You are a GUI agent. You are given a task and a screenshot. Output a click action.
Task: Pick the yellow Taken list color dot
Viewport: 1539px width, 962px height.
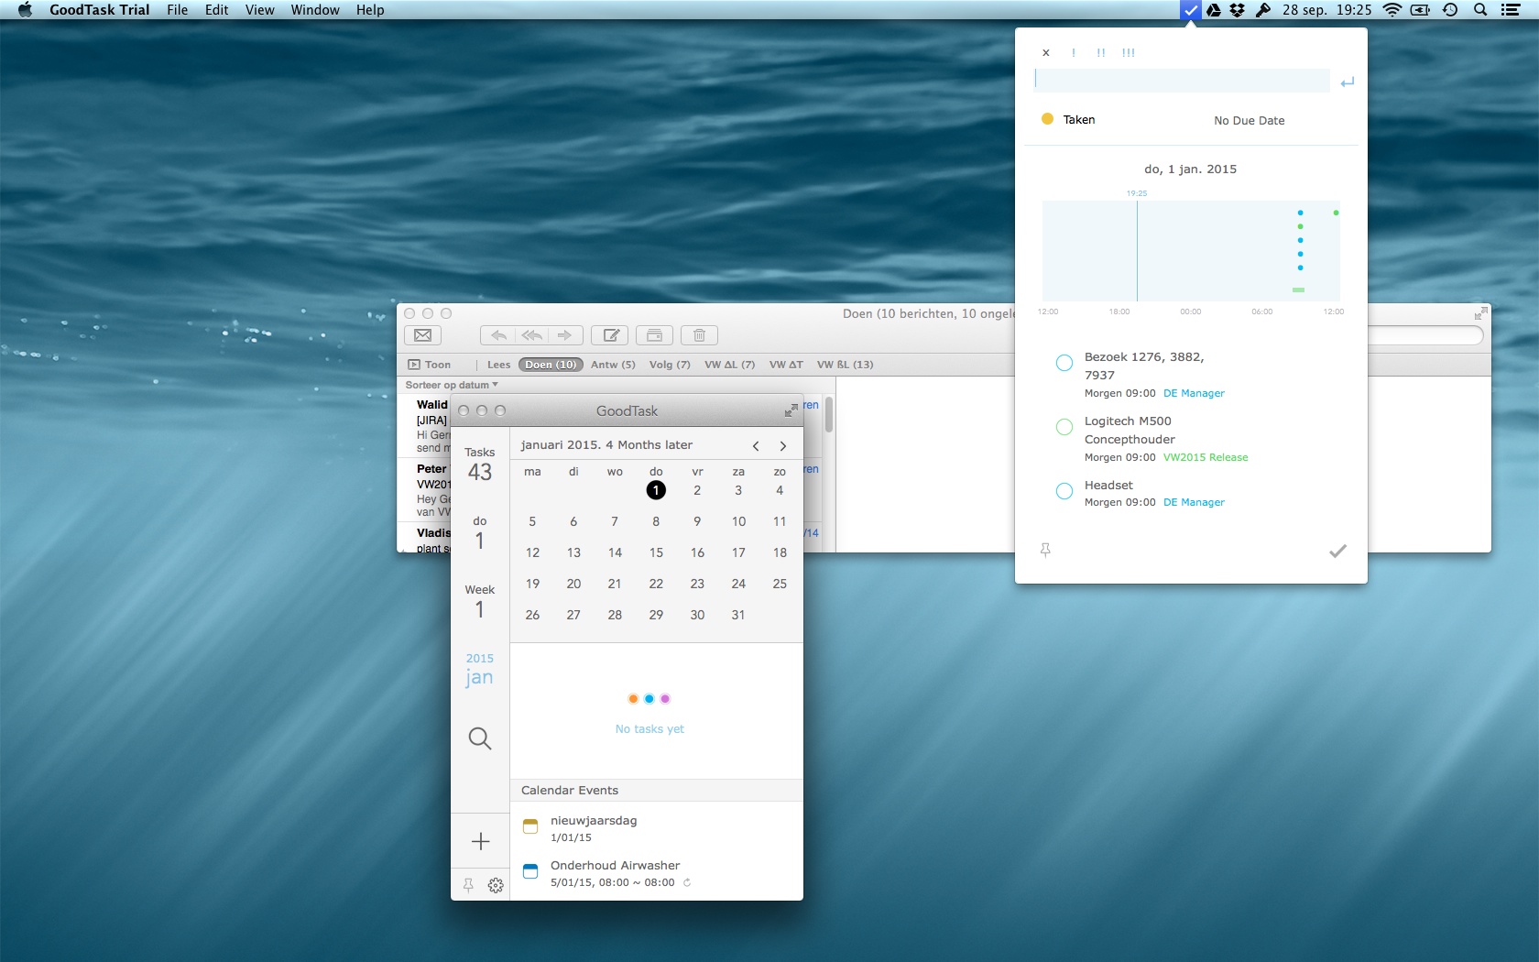(x=1047, y=119)
